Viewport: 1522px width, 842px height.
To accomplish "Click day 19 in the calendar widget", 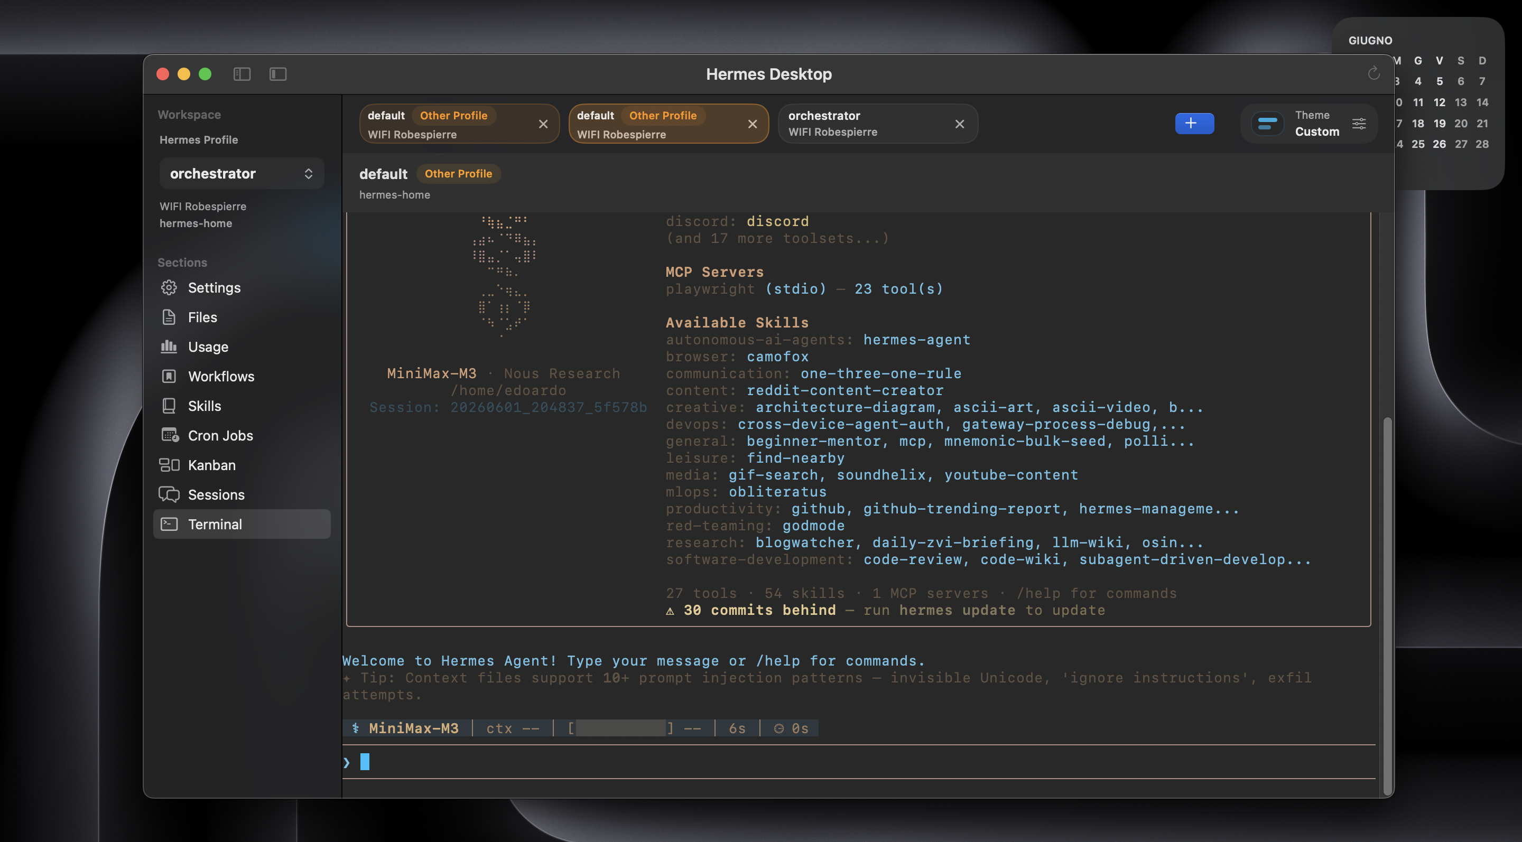I will (x=1439, y=124).
